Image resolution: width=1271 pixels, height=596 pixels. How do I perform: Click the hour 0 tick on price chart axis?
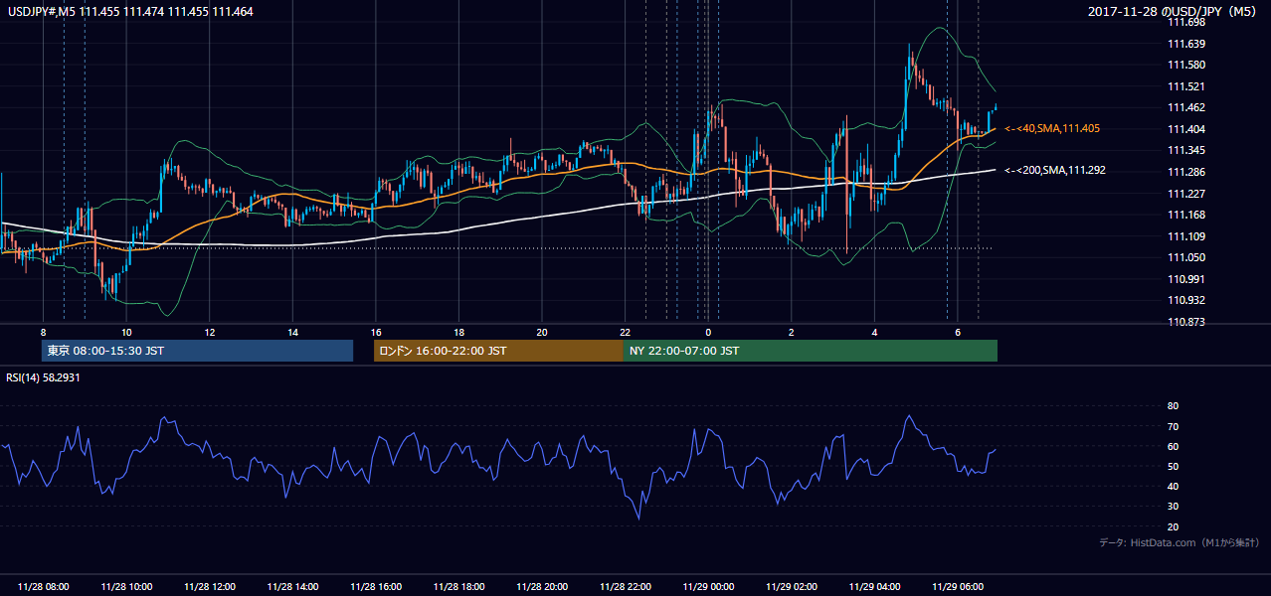708,332
